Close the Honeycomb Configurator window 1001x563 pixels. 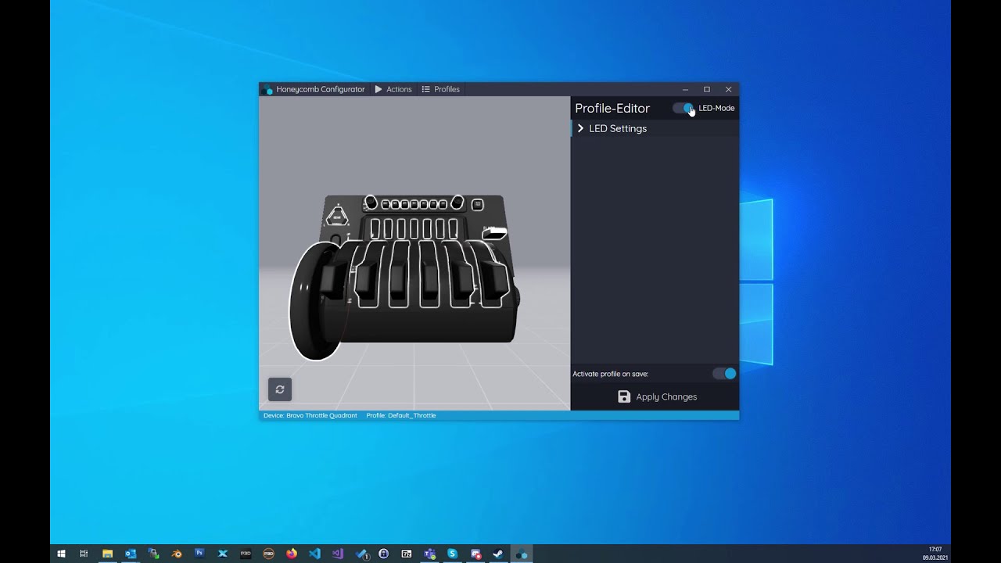(x=728, y=89)
